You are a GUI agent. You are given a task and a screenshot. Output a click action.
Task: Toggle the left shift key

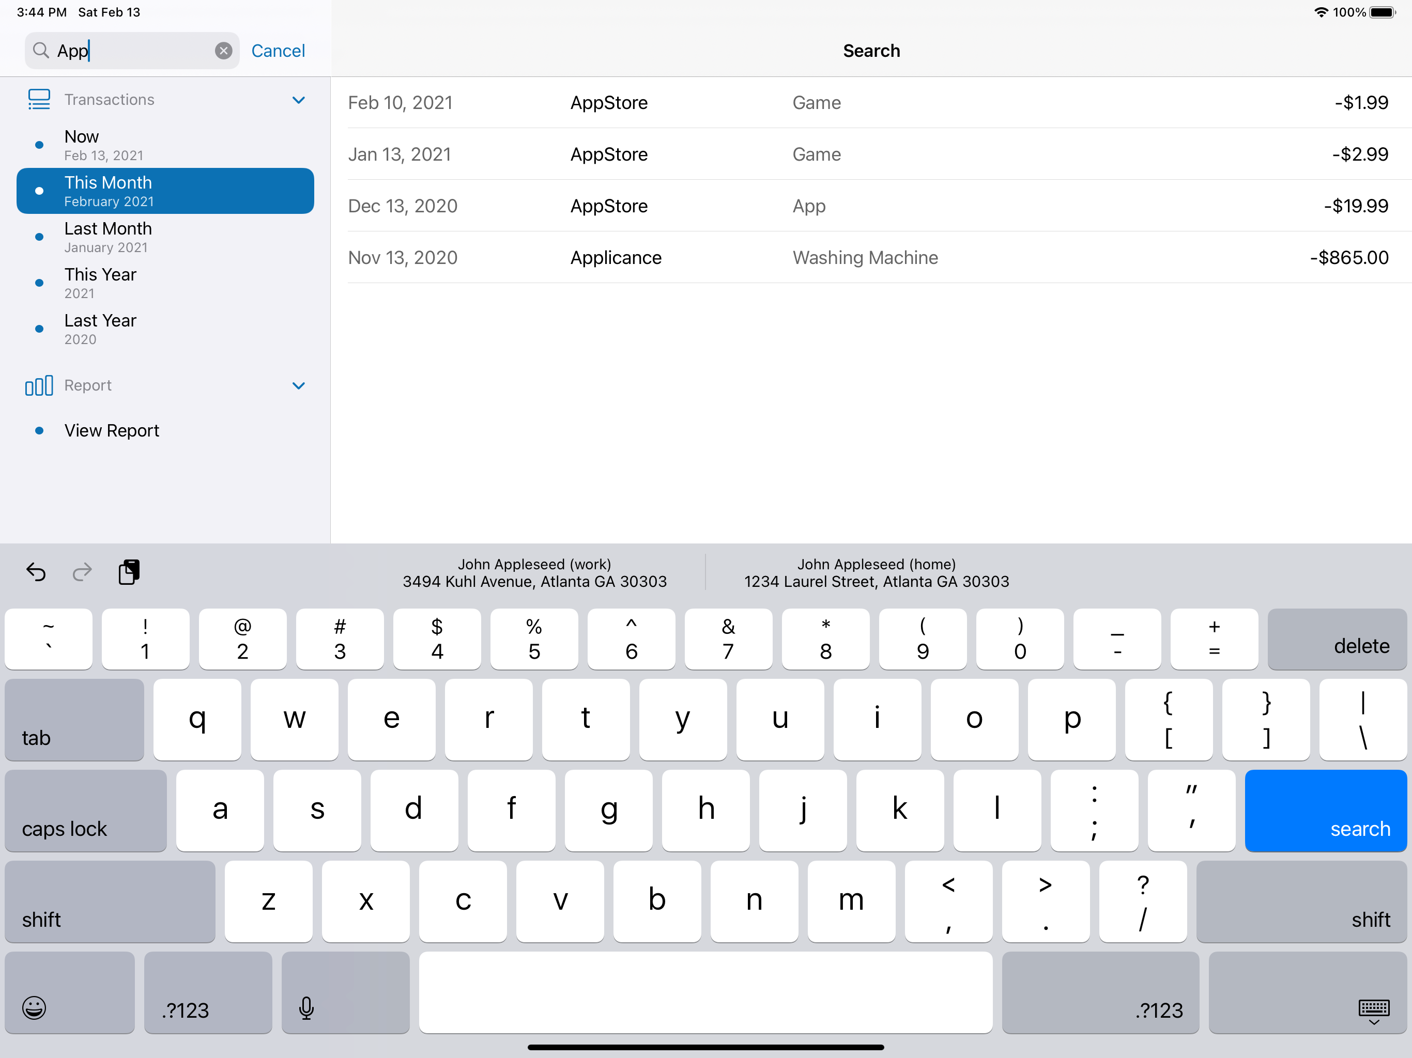click(x=110, y=901)
